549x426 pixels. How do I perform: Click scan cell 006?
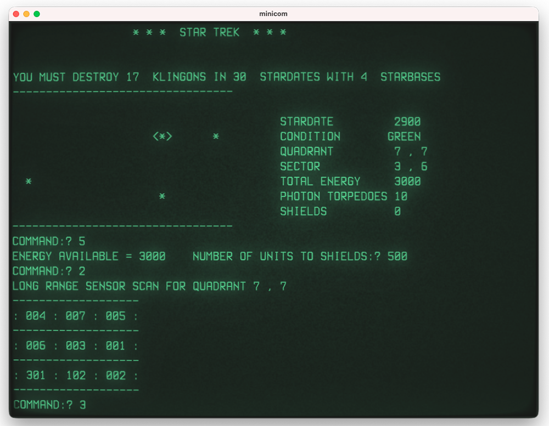point(36,345)
